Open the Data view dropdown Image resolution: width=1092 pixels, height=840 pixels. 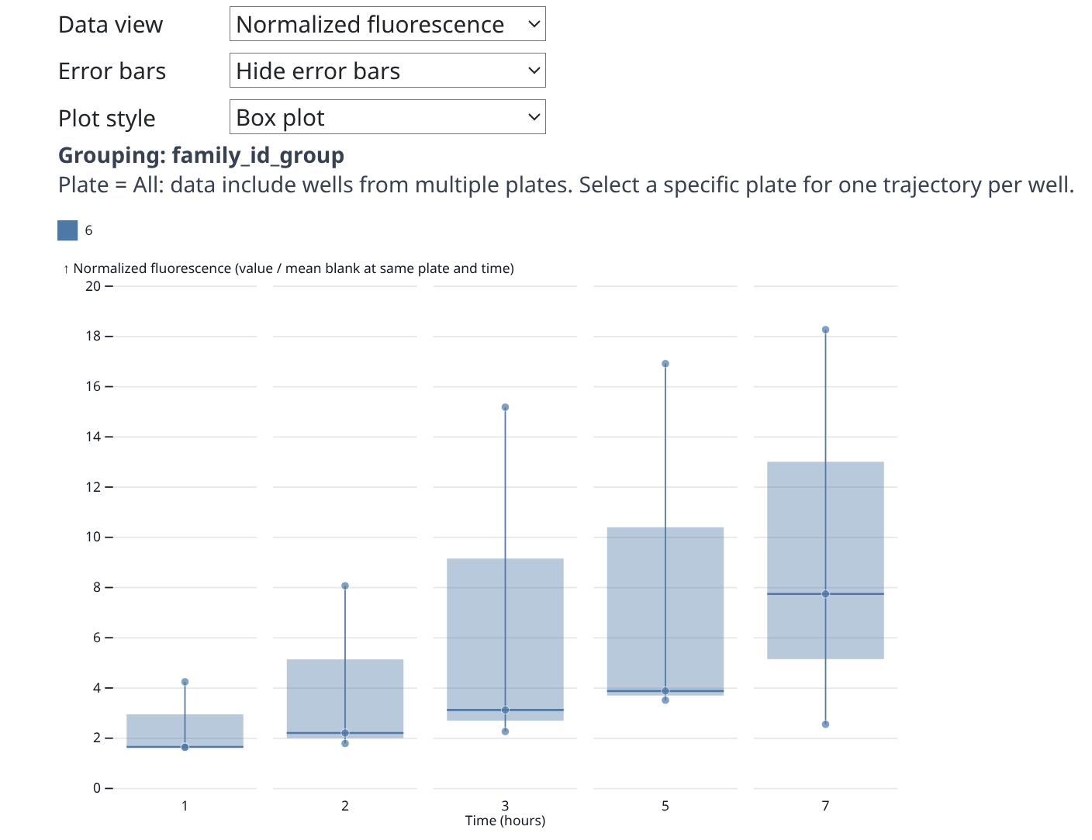click(x=387, y=24)
